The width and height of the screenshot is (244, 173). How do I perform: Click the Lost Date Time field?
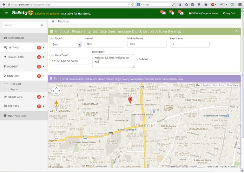pos(69,61)
